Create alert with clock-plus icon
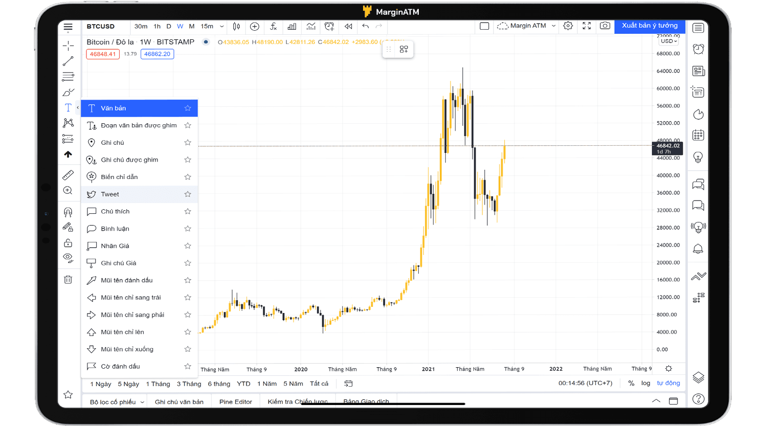Screen dimensions: 767x426 tap(329, 26)
